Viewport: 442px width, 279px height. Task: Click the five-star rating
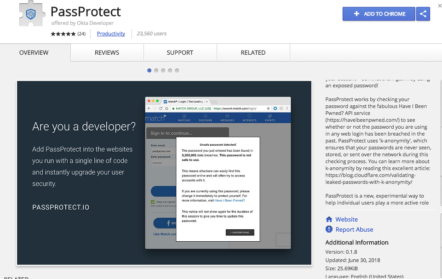(x=63, y=34)
